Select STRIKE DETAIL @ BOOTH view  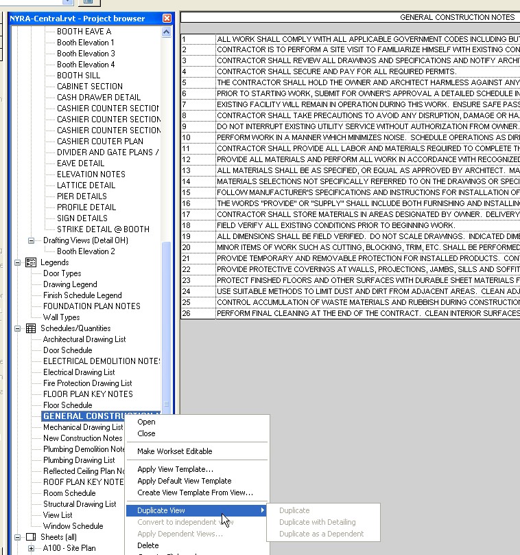point(103,229)
